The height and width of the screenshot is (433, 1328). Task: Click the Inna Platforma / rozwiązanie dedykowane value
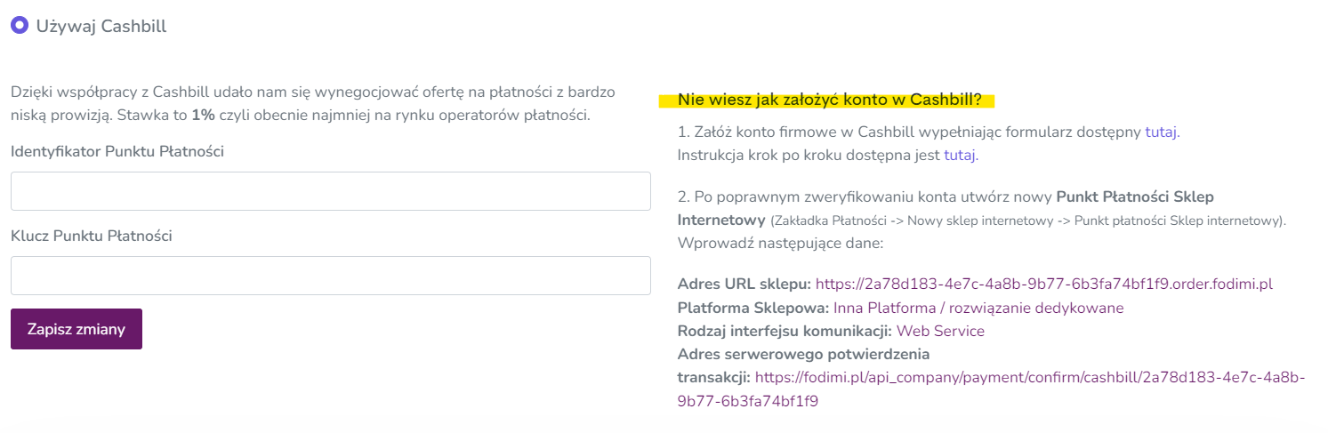click(978, 308)
